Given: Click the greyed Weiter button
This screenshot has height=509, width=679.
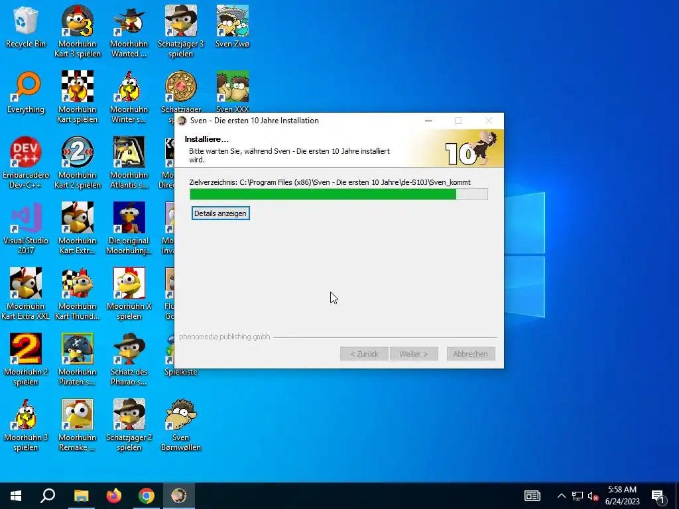Looking at the screenshot, I should click(414, 354).
